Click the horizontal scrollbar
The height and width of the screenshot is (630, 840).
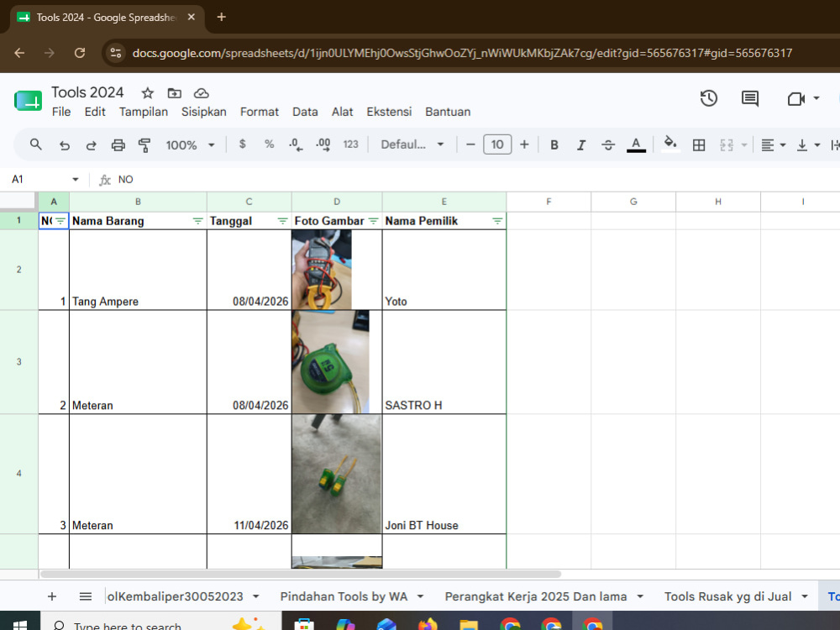pyautogui.click(x=301, y=574)
